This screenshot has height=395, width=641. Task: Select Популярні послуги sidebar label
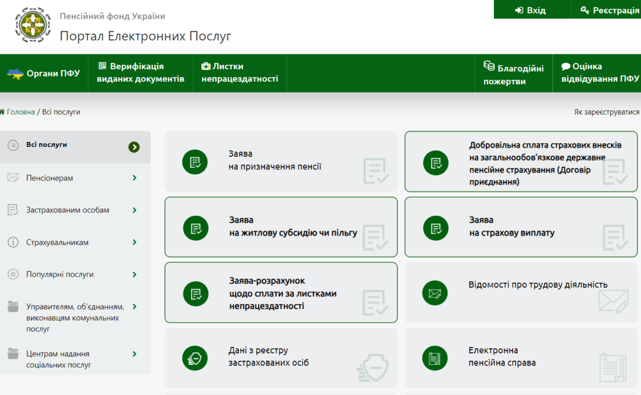[60, 274]
